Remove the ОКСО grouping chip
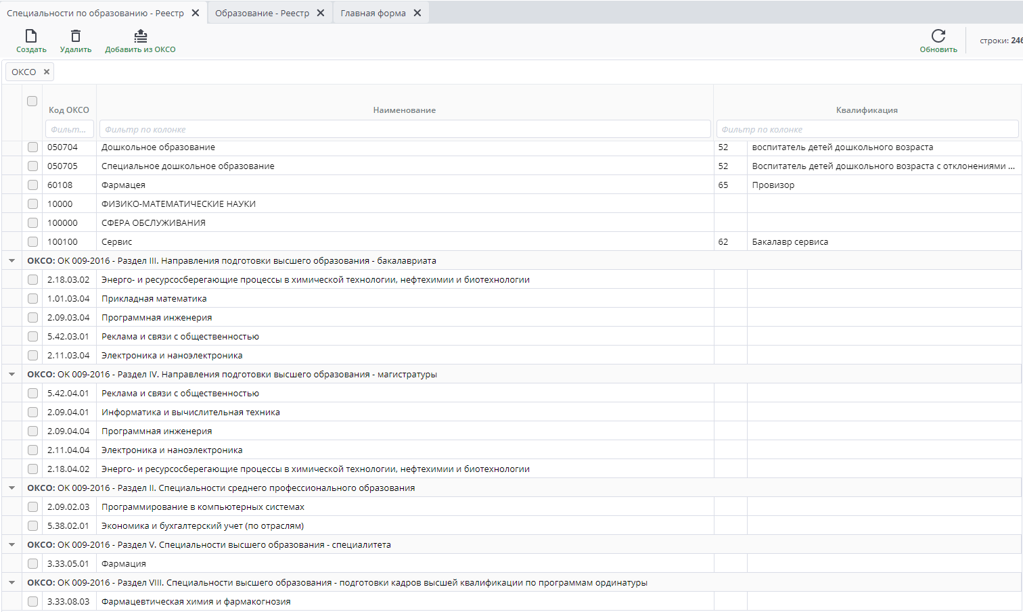1023x612 pixels. pos(47,72)
